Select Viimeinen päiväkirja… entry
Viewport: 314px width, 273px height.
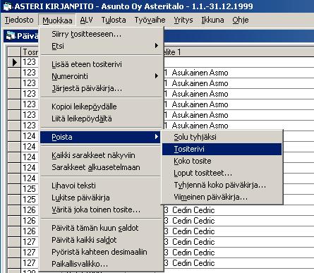[222, 198]
